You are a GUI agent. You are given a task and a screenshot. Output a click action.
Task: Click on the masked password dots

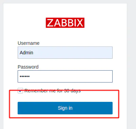click(x=25, y=76)
